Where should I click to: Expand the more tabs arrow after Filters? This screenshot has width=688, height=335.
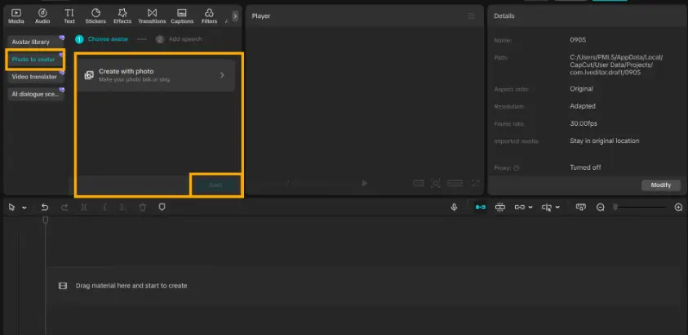[235, 16]
